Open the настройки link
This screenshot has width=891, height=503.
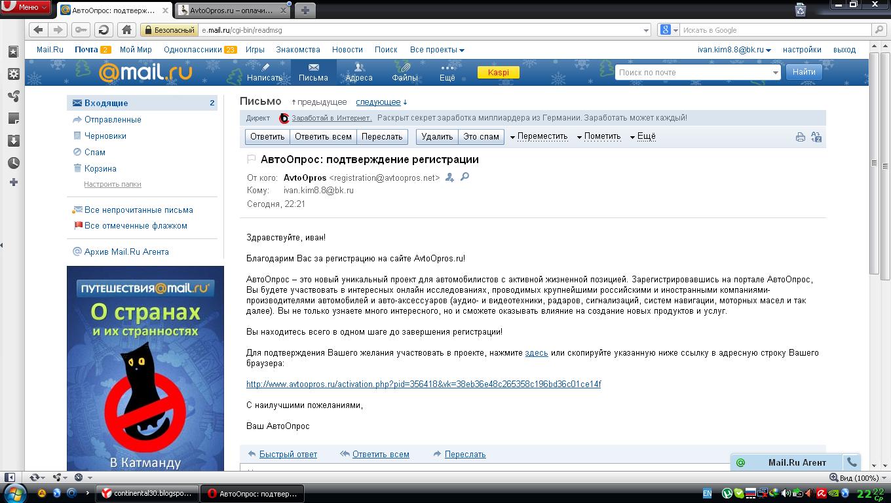point(802,50)
